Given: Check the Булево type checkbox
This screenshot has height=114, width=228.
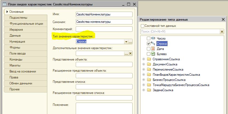Looking at the screenshot, I should (x=148, y=54).
